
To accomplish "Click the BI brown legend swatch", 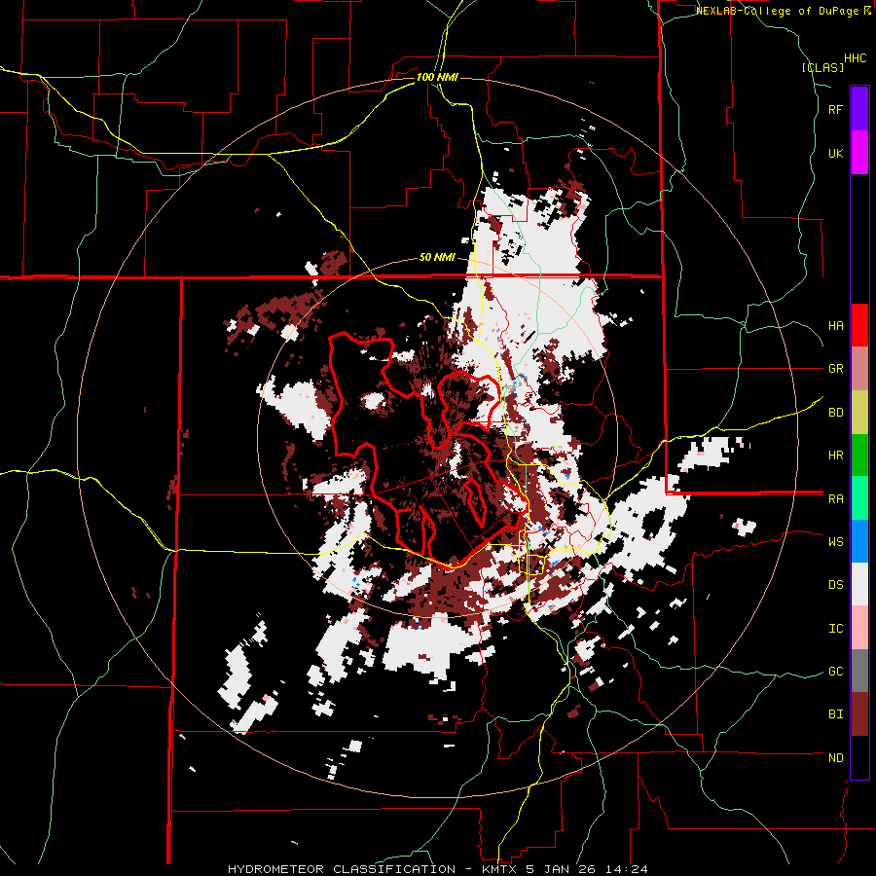I will click(x=859, y=714).
